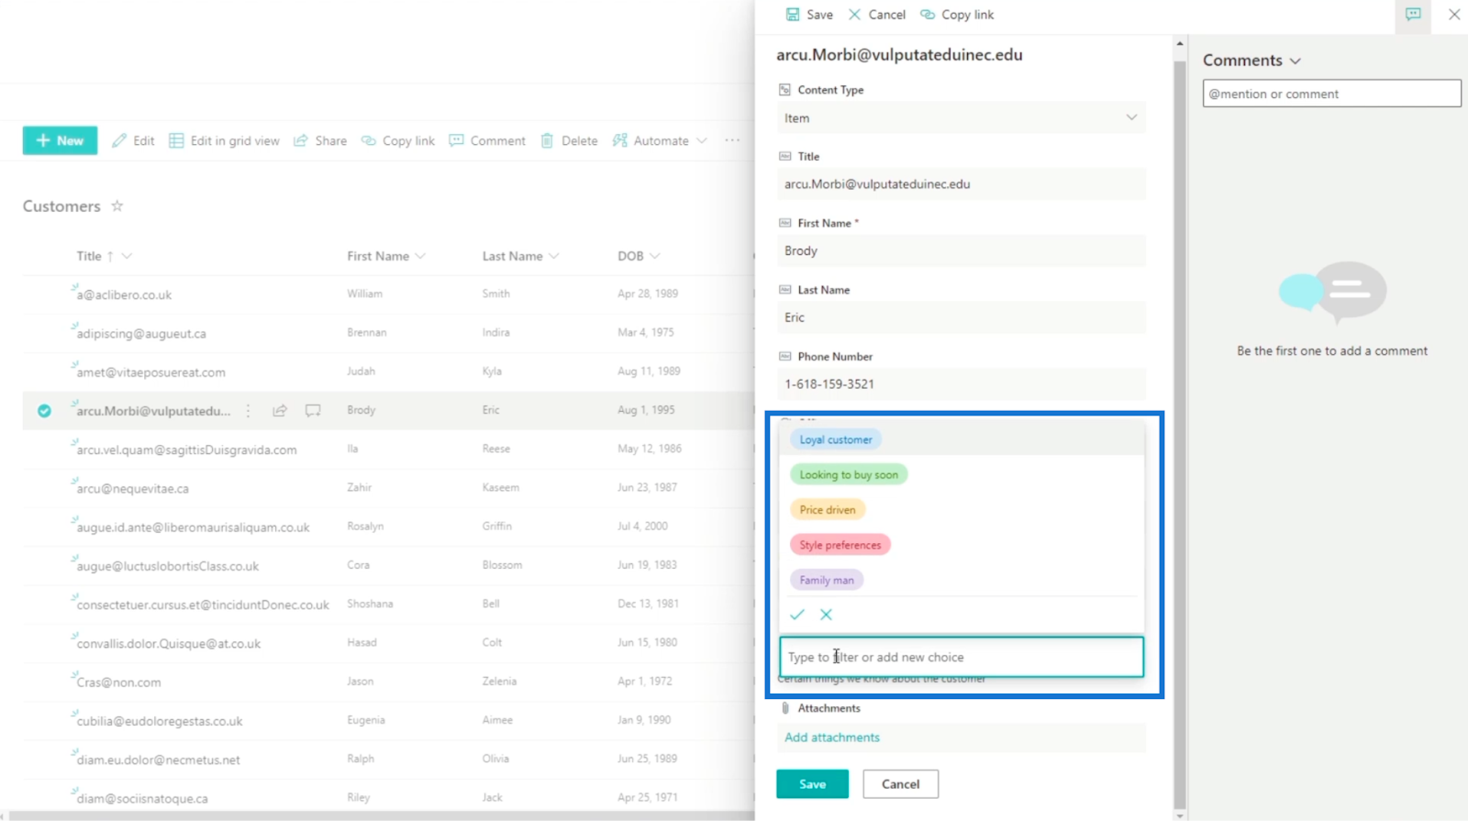Sort by the Title column header
Screen dimensions: 1468x821
[x=89, y=256]
